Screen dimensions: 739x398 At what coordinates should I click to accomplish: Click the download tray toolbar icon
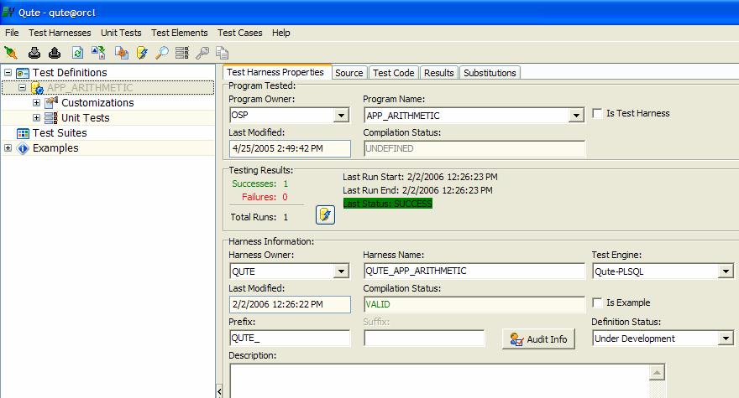[x=34, y=53]
